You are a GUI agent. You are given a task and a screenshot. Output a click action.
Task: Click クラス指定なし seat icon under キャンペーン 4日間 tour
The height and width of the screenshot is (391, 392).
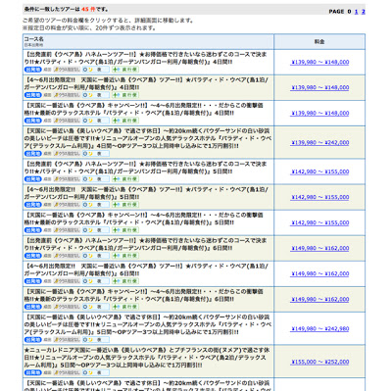(67, 121)
